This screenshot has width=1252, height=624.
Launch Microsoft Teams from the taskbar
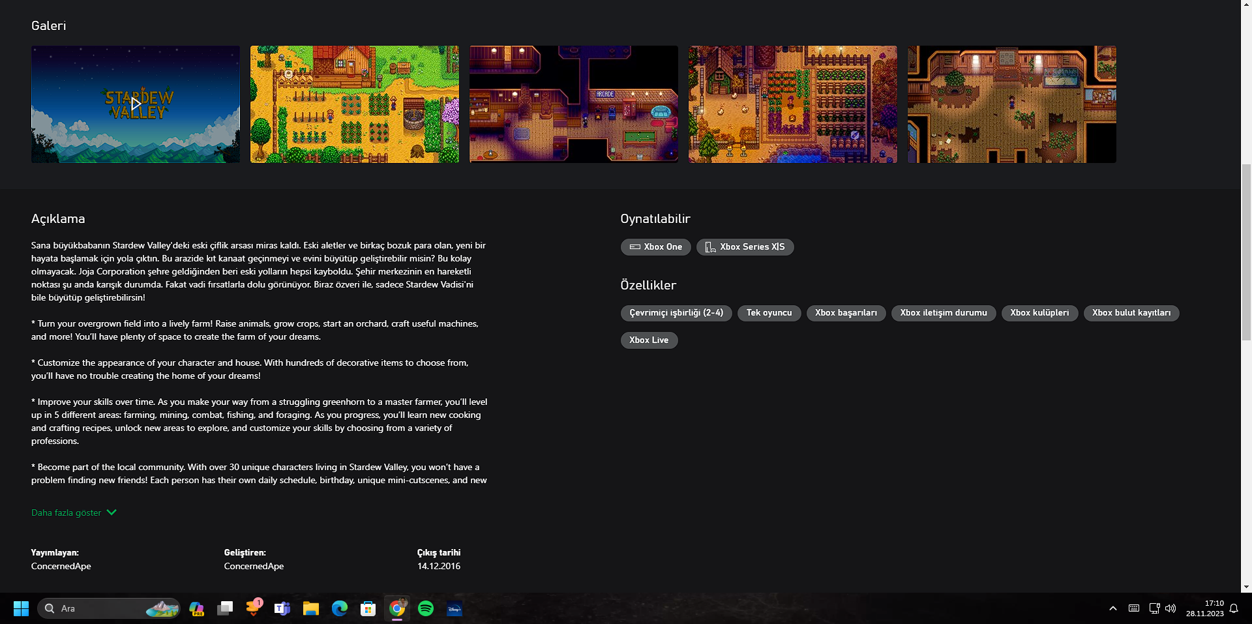pyautogui.click(x=282, y=608)
